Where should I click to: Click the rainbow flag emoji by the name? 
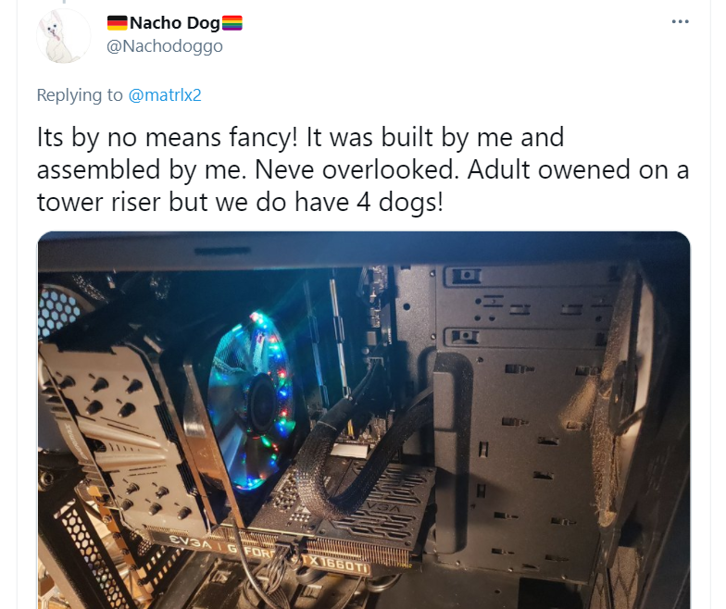click(232, 22)
